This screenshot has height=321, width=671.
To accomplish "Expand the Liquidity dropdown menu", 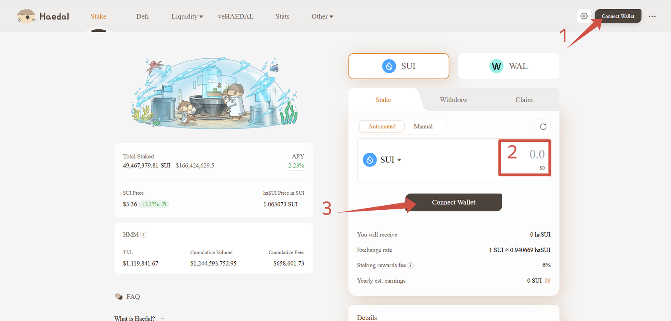I will point(187,16).
